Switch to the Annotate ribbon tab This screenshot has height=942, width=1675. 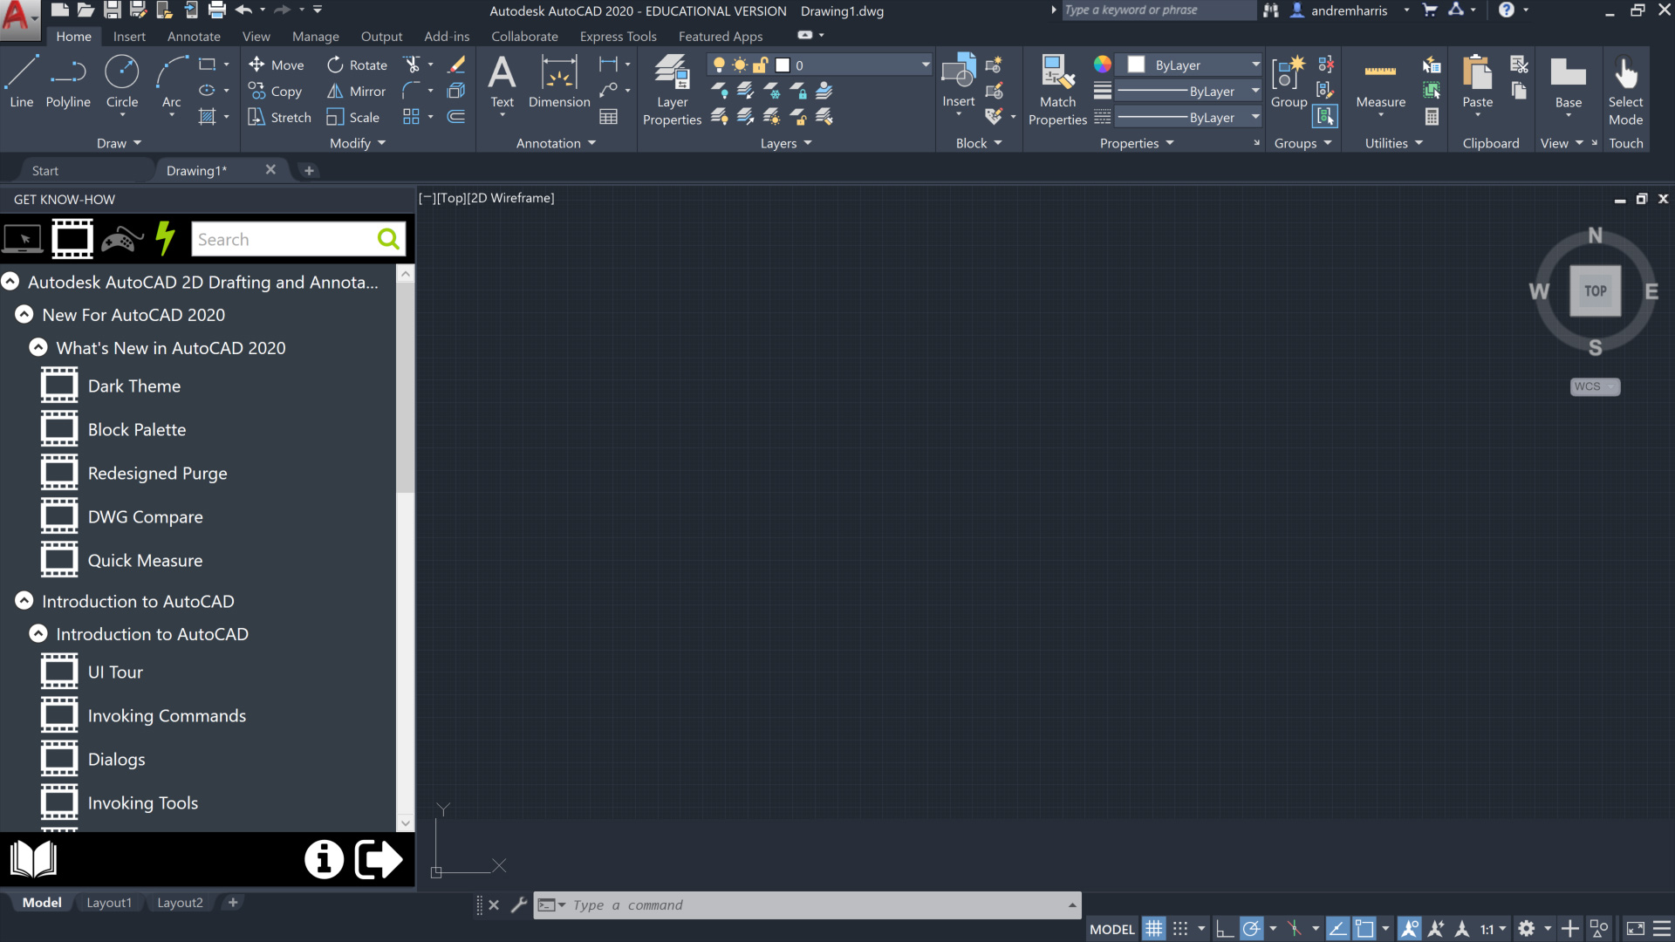194,37
